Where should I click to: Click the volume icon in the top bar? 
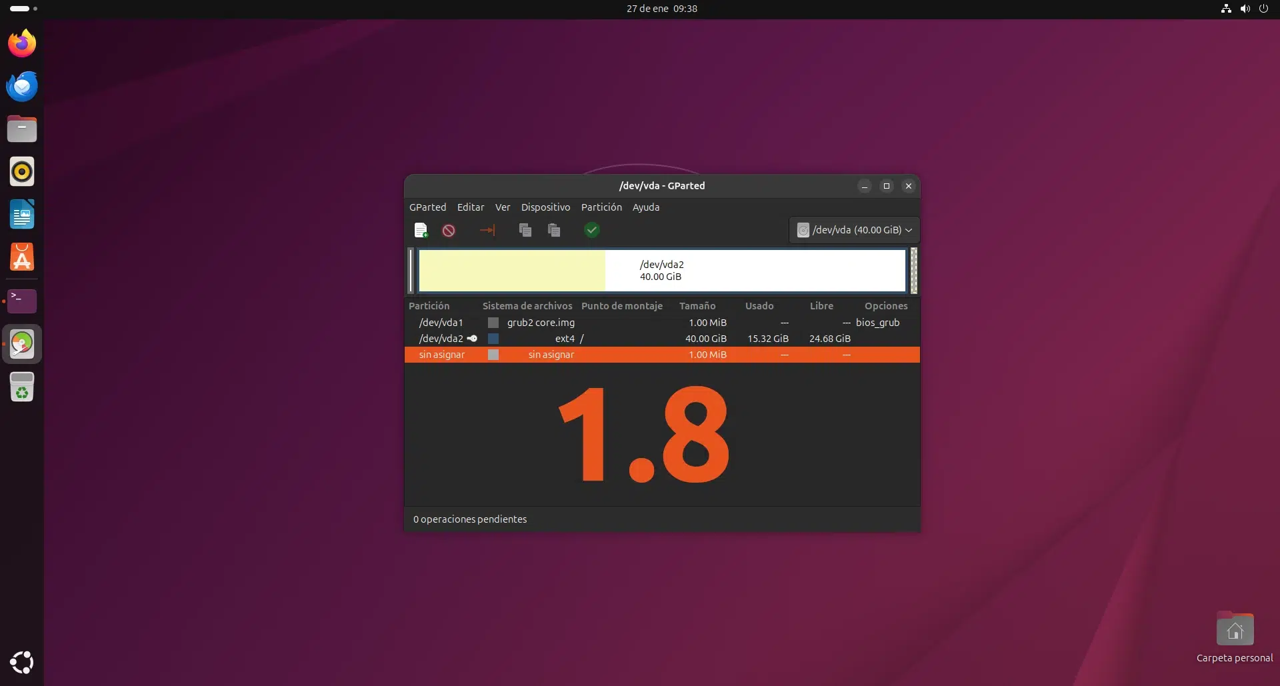[x=1244, y=9]
